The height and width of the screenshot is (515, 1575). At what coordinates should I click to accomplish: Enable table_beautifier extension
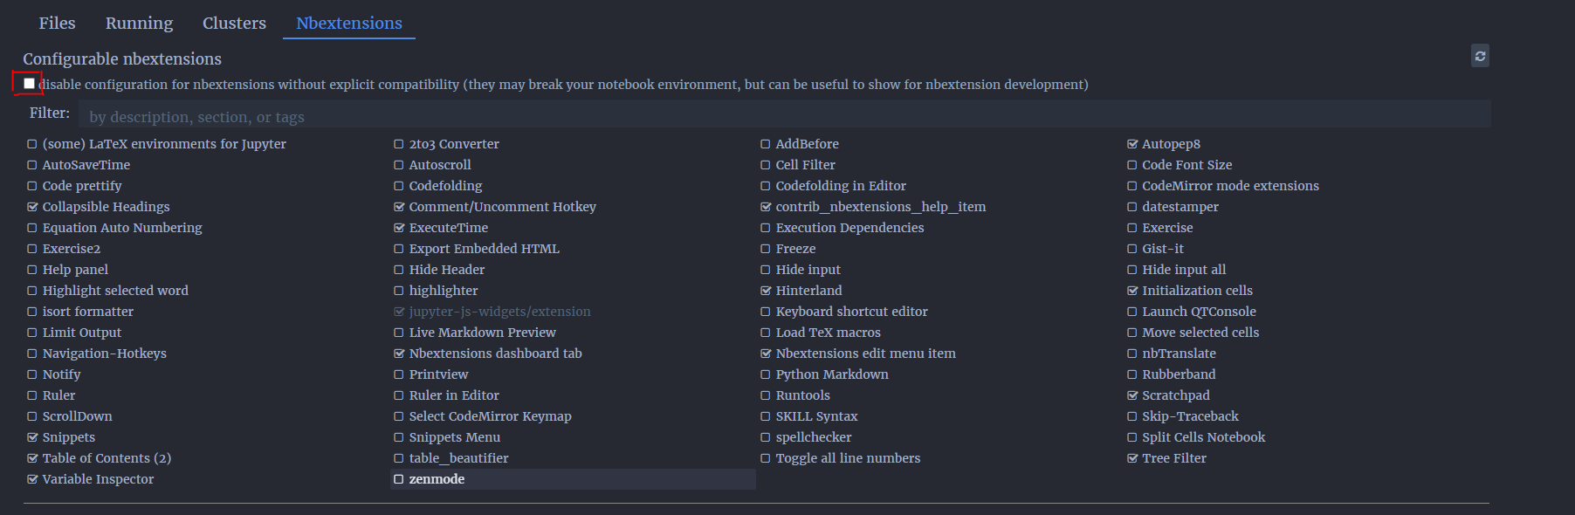point(399,458)
